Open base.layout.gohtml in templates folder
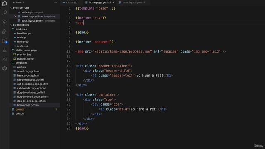The image size is (265, 149). click(28, 75)
